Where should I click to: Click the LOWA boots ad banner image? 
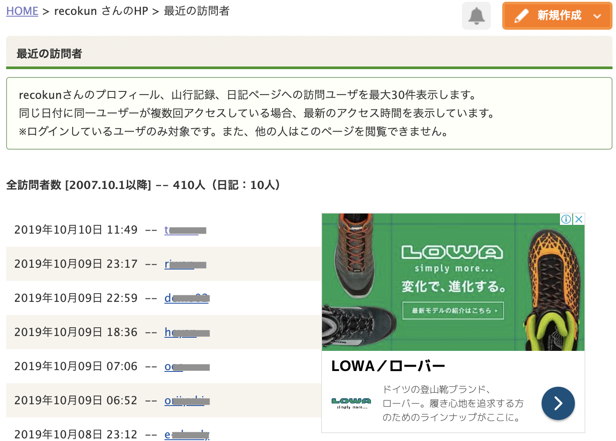click(453, 282)
